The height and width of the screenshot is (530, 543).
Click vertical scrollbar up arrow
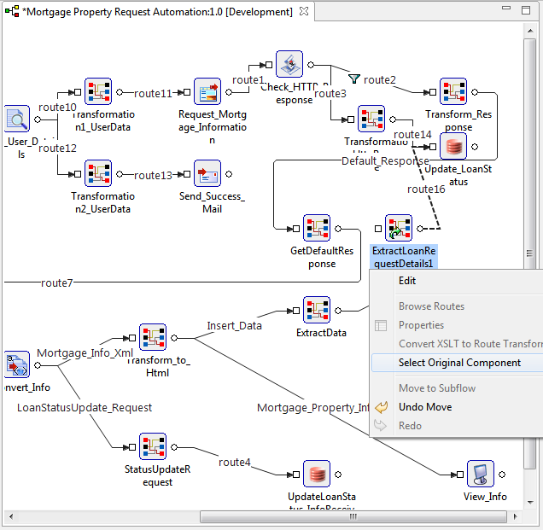tap(530, 31)
